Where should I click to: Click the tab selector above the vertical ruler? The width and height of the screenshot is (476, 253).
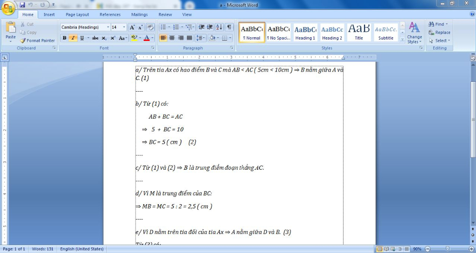tap(5, 57)
